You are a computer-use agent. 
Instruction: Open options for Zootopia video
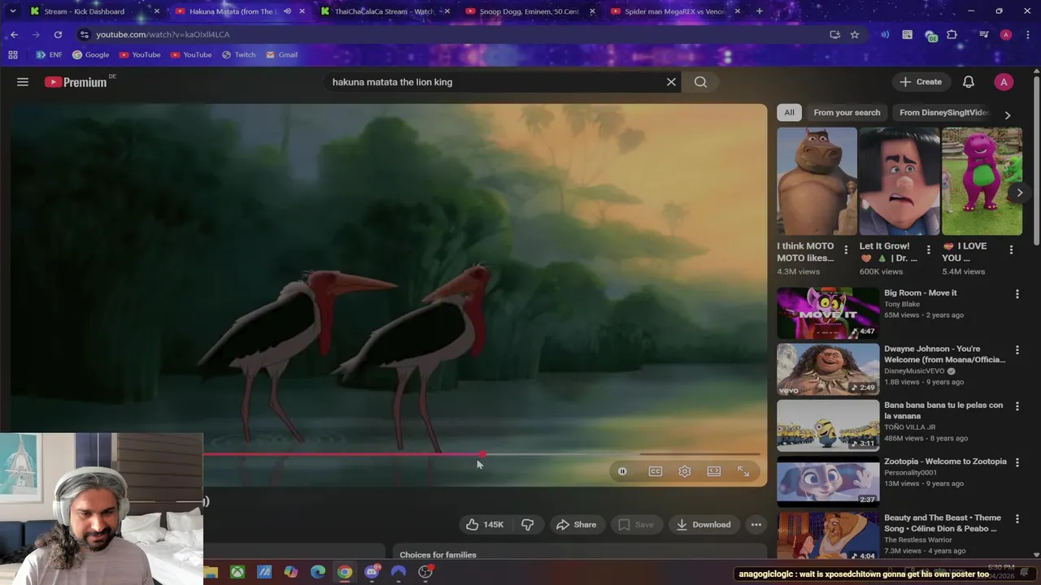(1017, 462)
